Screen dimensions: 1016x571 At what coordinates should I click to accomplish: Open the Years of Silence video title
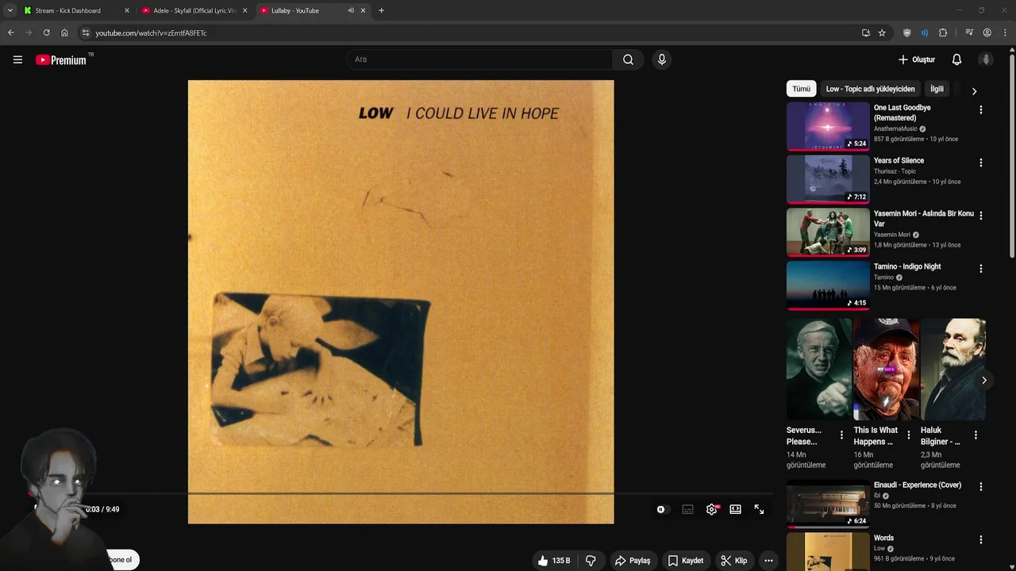899,160
